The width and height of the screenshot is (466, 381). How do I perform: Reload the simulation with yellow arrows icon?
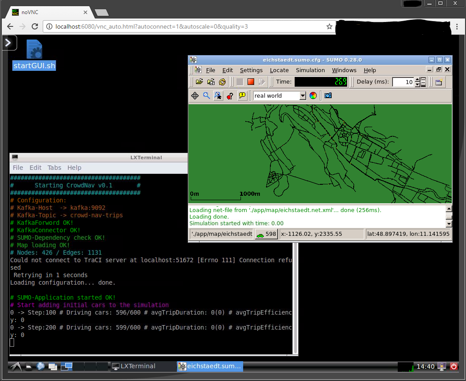pos(222,82)
